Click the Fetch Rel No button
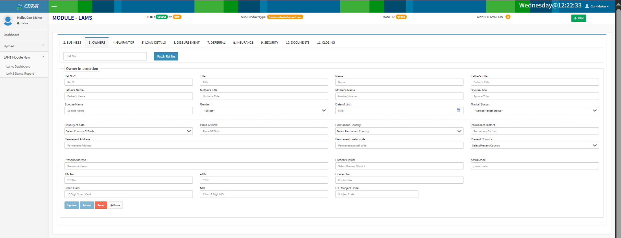Image resolution: width=621 pixels, height=238 pixels. [x=166, y=56]
